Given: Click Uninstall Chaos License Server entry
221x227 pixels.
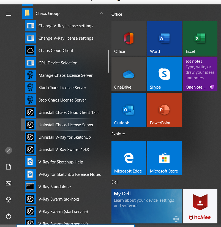Looking at the screenshot, I should [66, 125].
